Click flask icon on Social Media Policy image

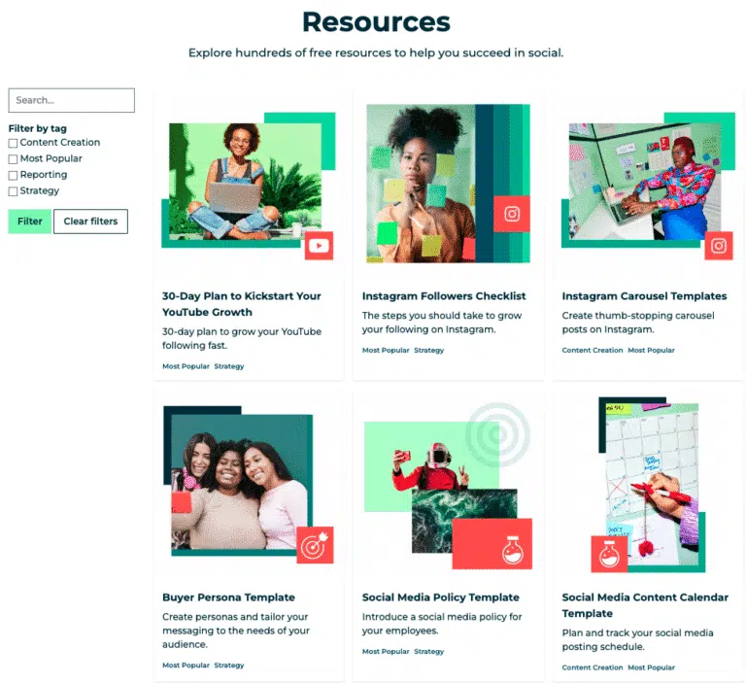[513, 550]
